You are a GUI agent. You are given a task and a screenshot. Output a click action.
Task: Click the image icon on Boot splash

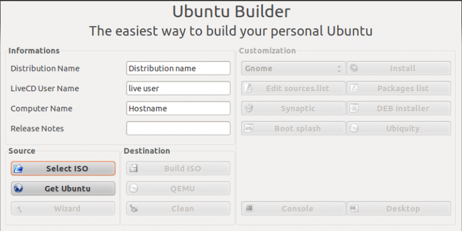pos(249,128)
